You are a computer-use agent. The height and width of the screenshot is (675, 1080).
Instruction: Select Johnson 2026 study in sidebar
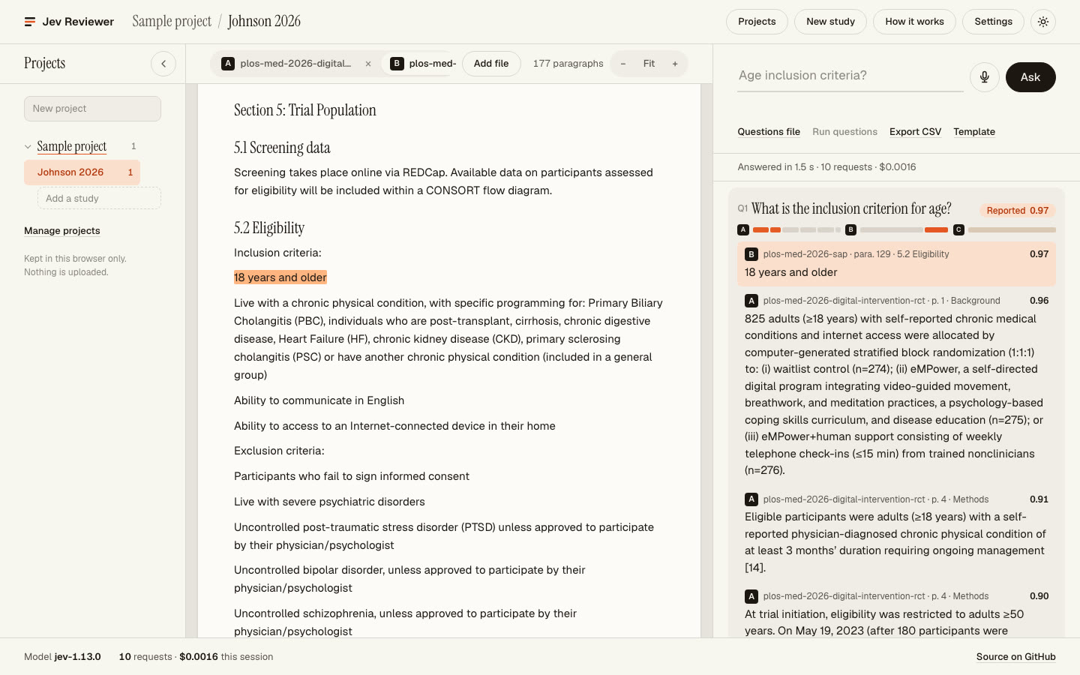tap(82, 172)
